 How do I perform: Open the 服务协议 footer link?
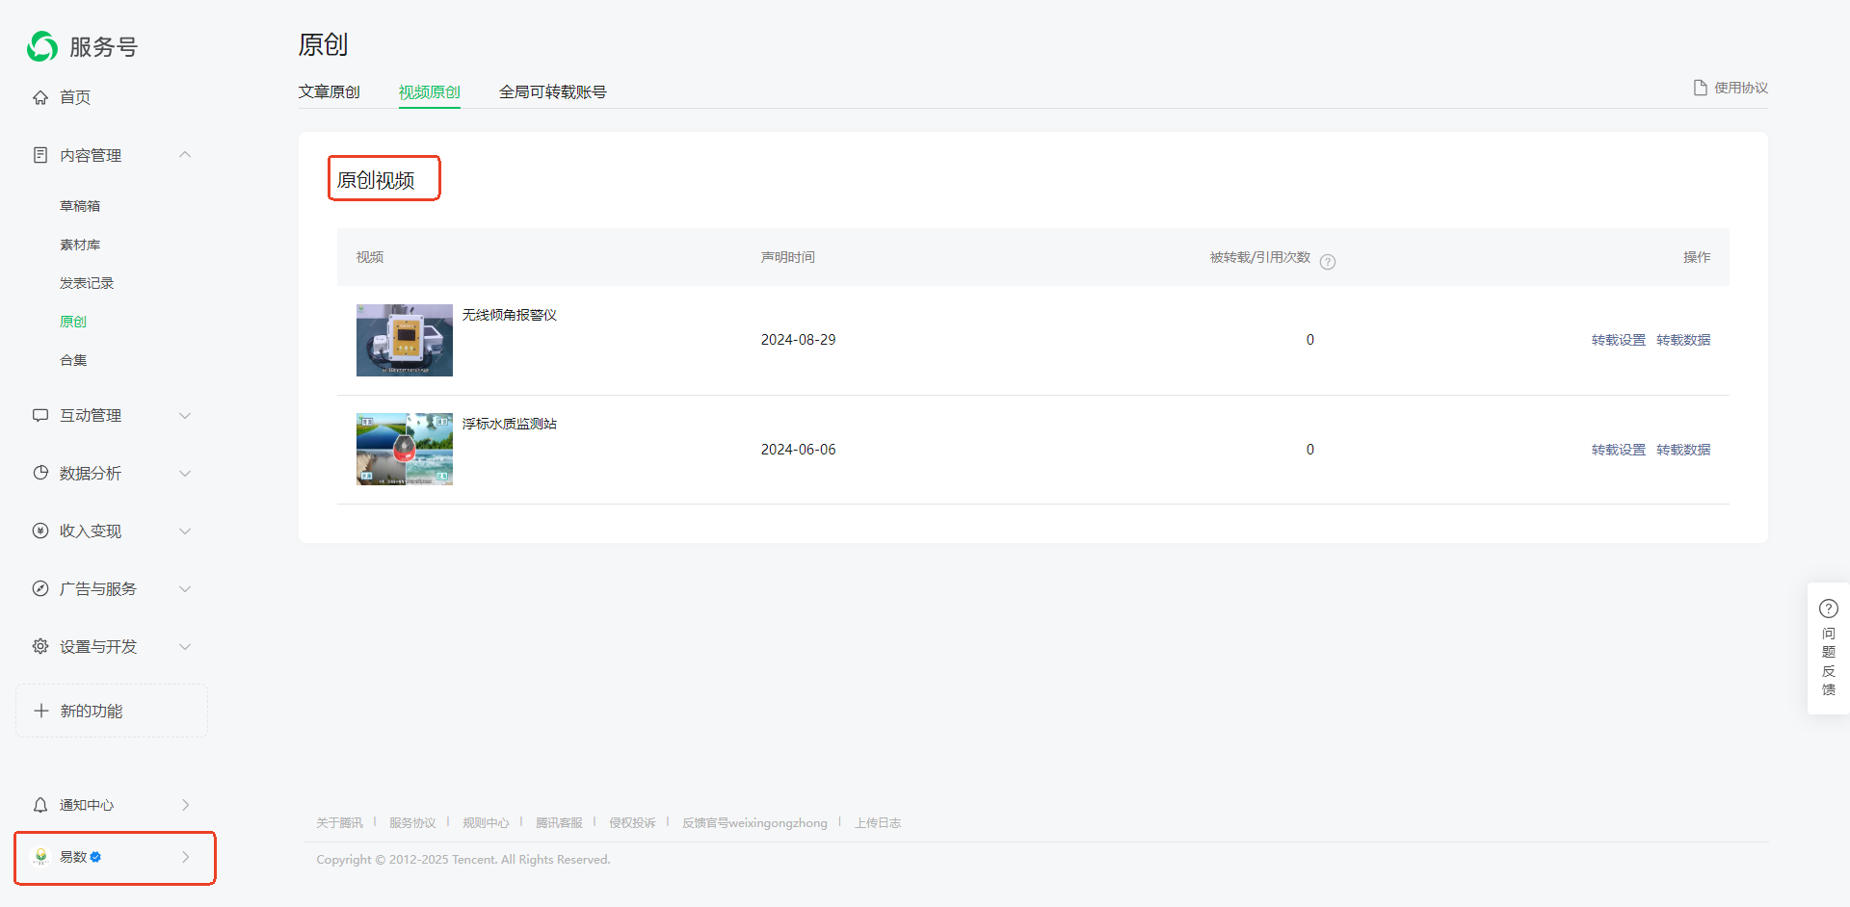tap(412, 823)
